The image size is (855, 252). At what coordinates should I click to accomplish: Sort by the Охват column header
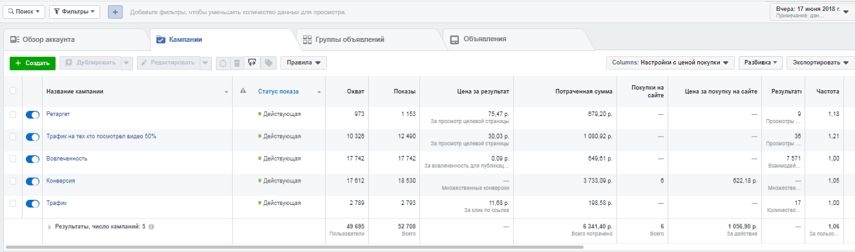tap(355, 92)
